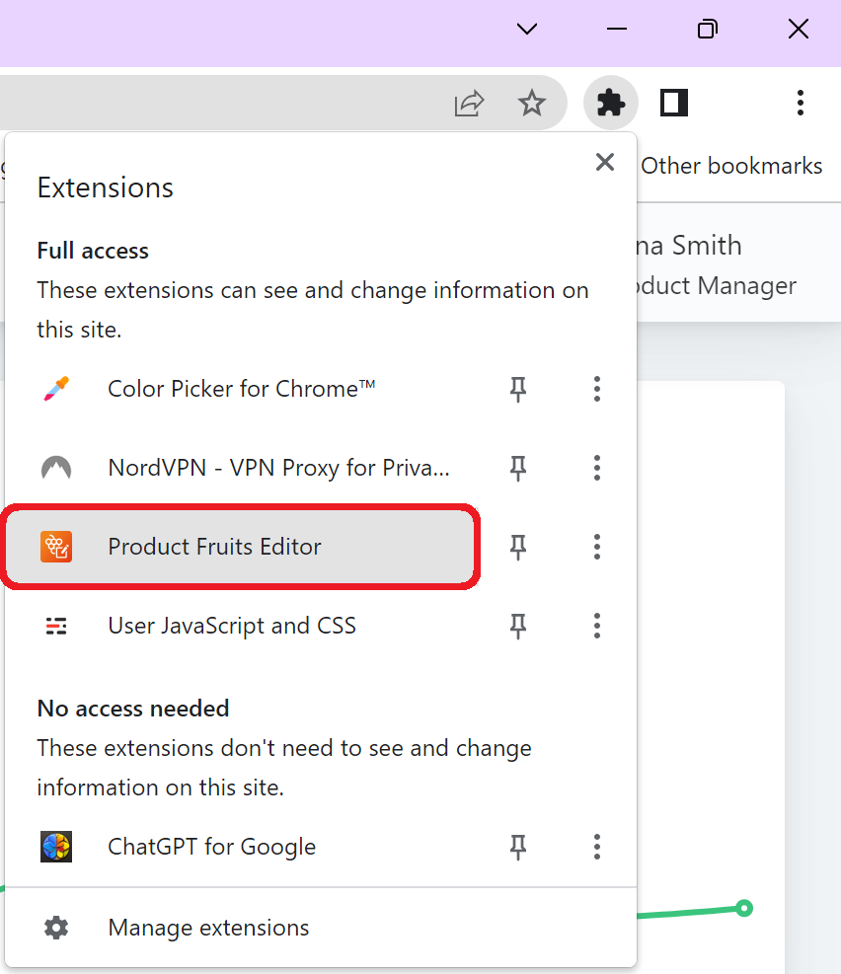Open Chrome's side panel icon
The width and height of the screenshot is (841, 974).
pos(674,103)
